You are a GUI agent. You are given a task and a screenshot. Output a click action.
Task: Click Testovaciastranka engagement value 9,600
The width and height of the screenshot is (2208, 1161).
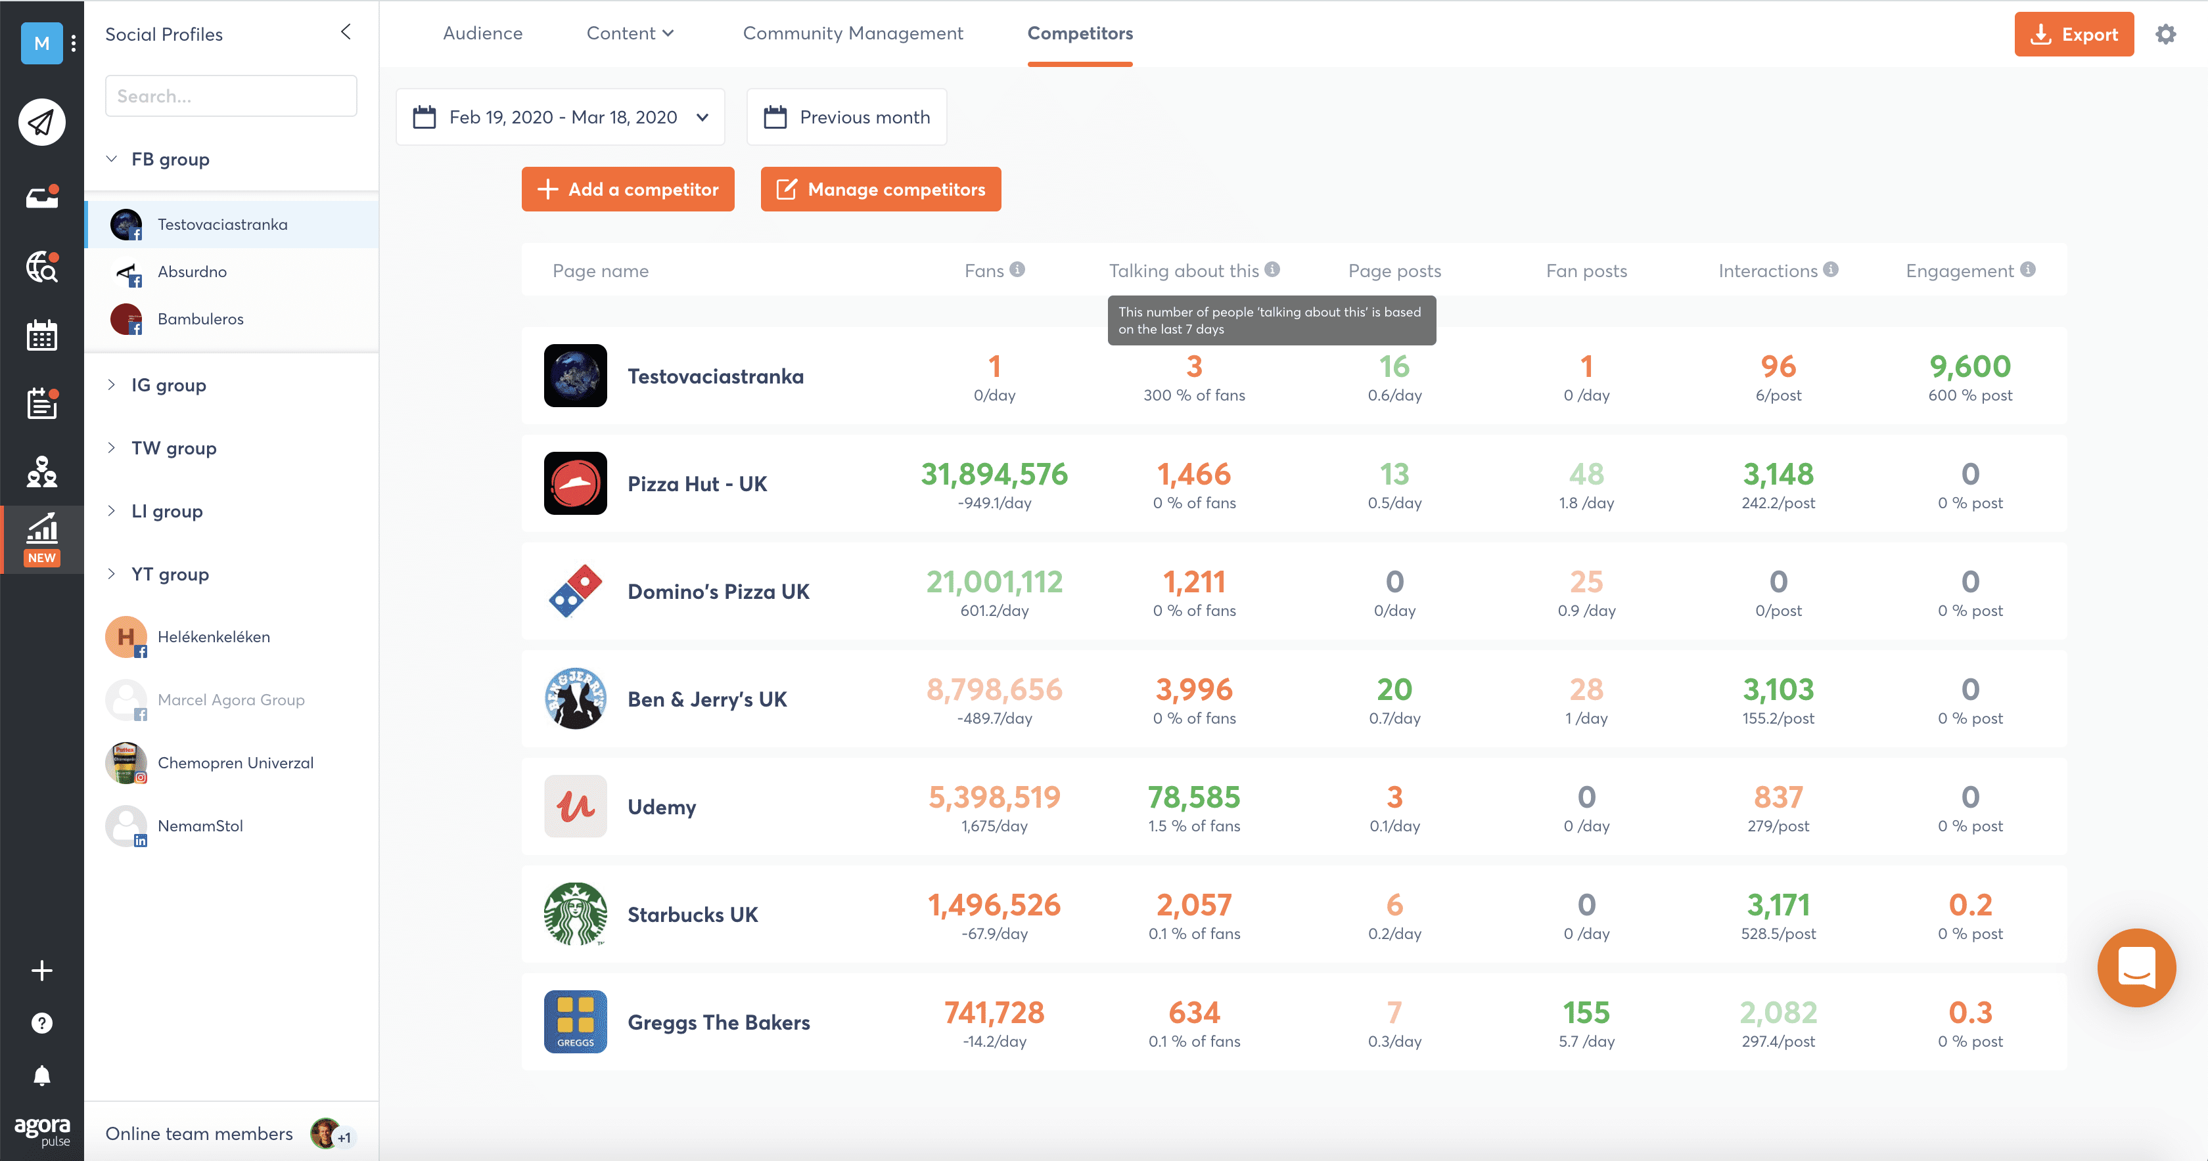tap(1969, 366)
